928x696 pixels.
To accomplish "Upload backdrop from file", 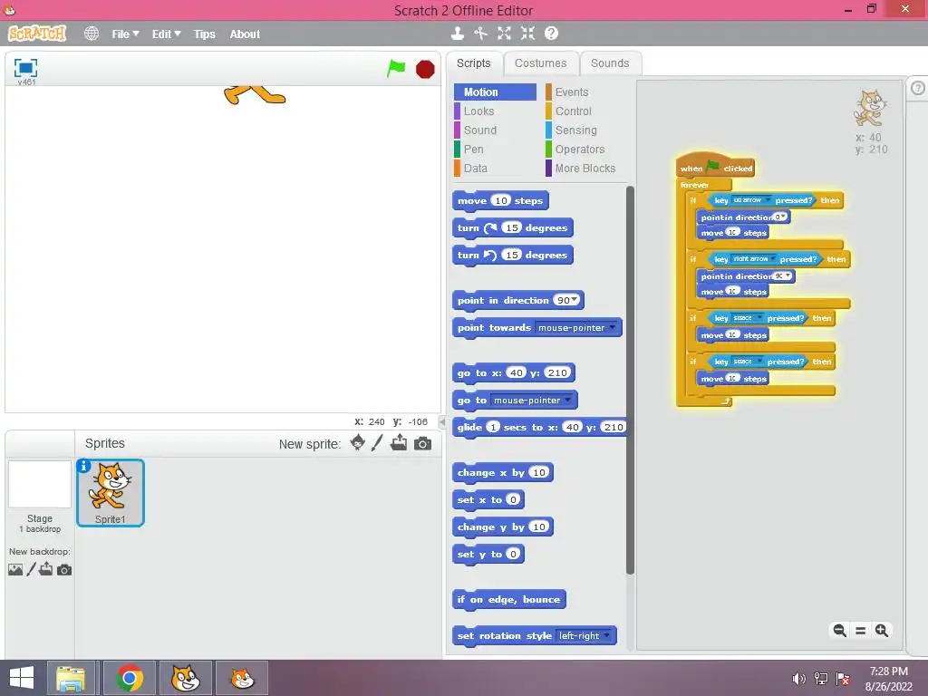I will pos(46,569).
